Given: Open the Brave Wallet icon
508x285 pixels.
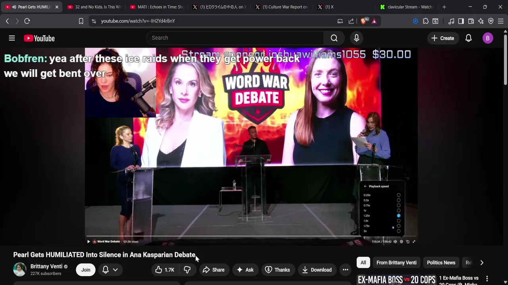Looking at the screenshot, I should coord(471,21).
